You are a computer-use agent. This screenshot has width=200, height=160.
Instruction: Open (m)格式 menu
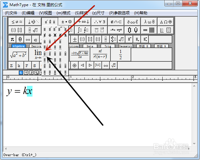(x=63, y=13)
